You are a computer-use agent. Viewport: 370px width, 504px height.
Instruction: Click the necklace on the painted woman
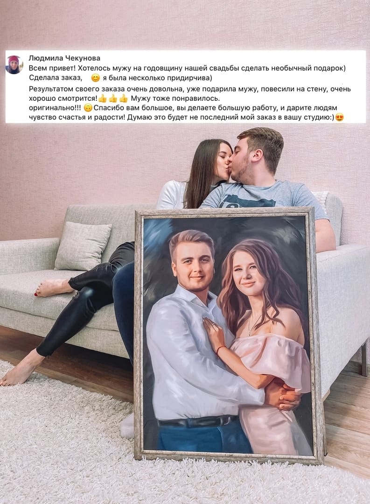pos(252,325)
